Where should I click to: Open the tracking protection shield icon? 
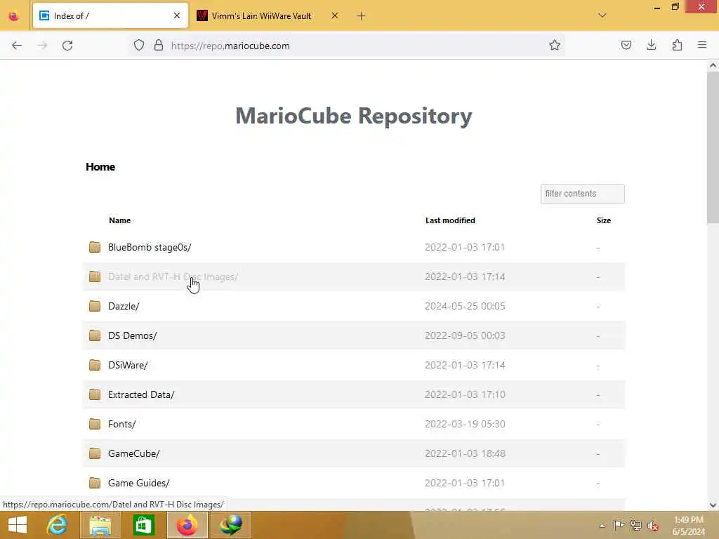tap(139, 46)
